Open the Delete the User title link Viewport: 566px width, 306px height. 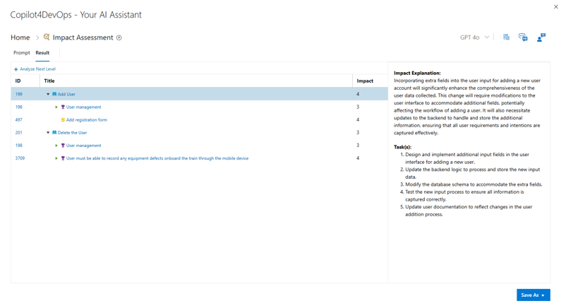pos(72,133)
